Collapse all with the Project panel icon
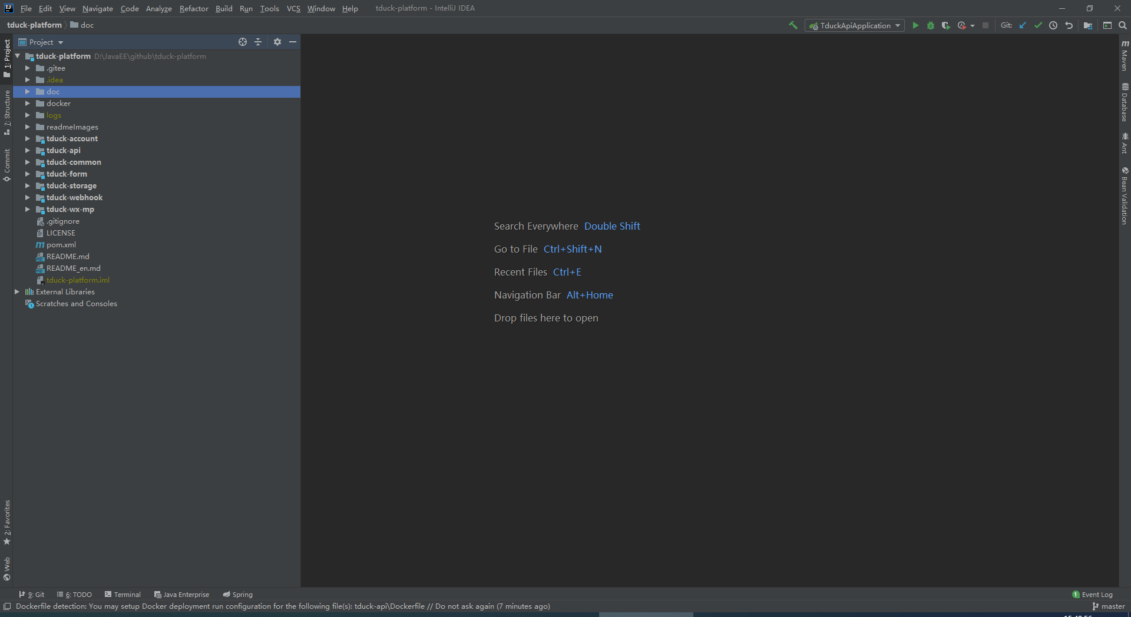 point(258,42)
